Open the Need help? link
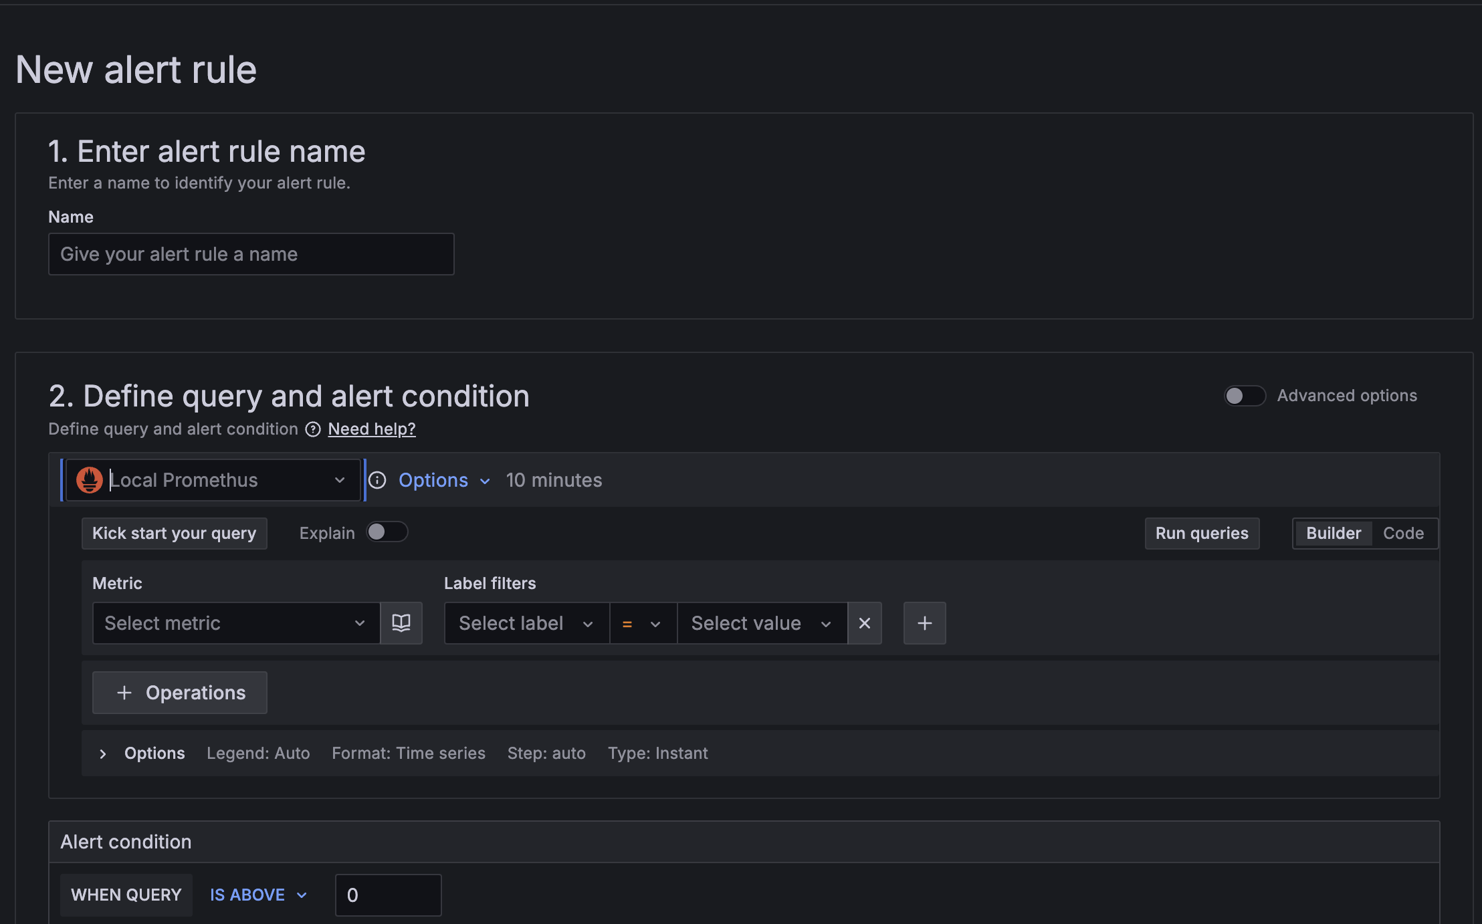Screen dimensions: 1482x924 pyautogui.click(x=371, y=429)
